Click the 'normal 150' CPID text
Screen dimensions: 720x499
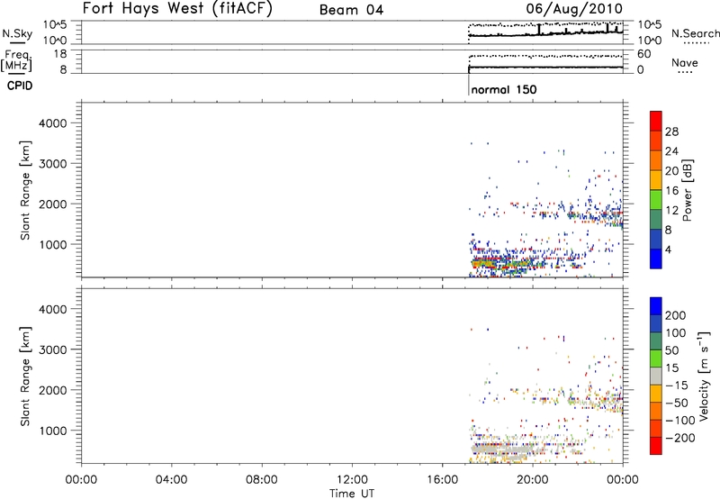pos(504,89)
